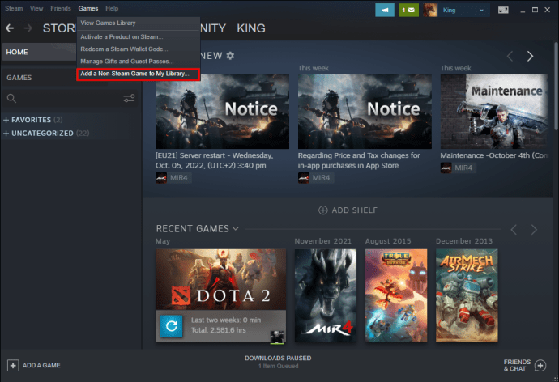Open Price and Tax changes news title

[x=359, y=160]
